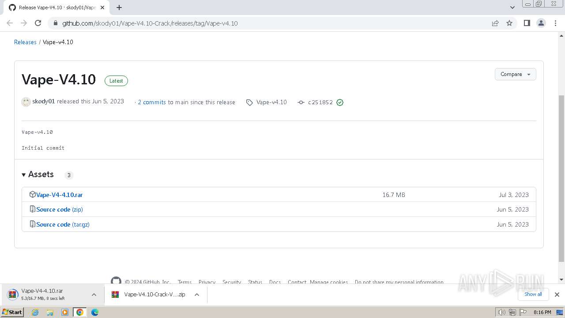Close the downloads bar with the X
The height and width of the screenshot is (318, 565).
557,295
